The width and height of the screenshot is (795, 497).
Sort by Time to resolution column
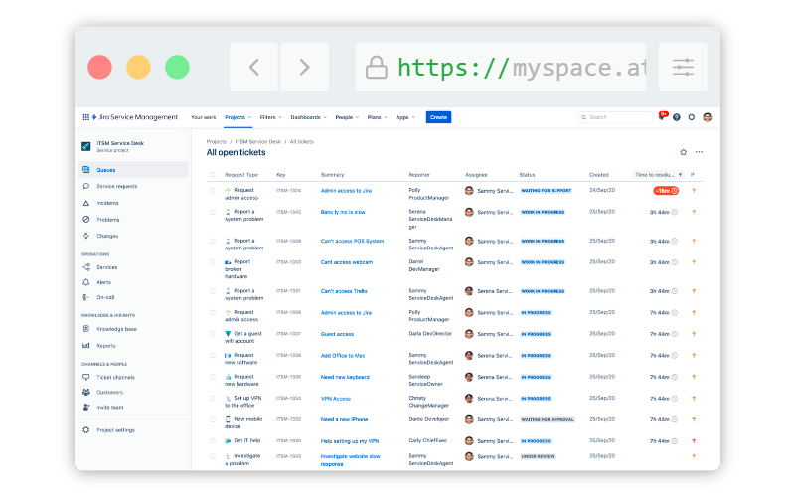(x=658, y=175)
